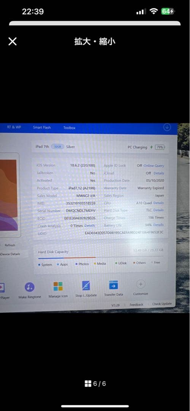
Task: Open the Smart Flash tab
Action: click(x=42, y=127)
